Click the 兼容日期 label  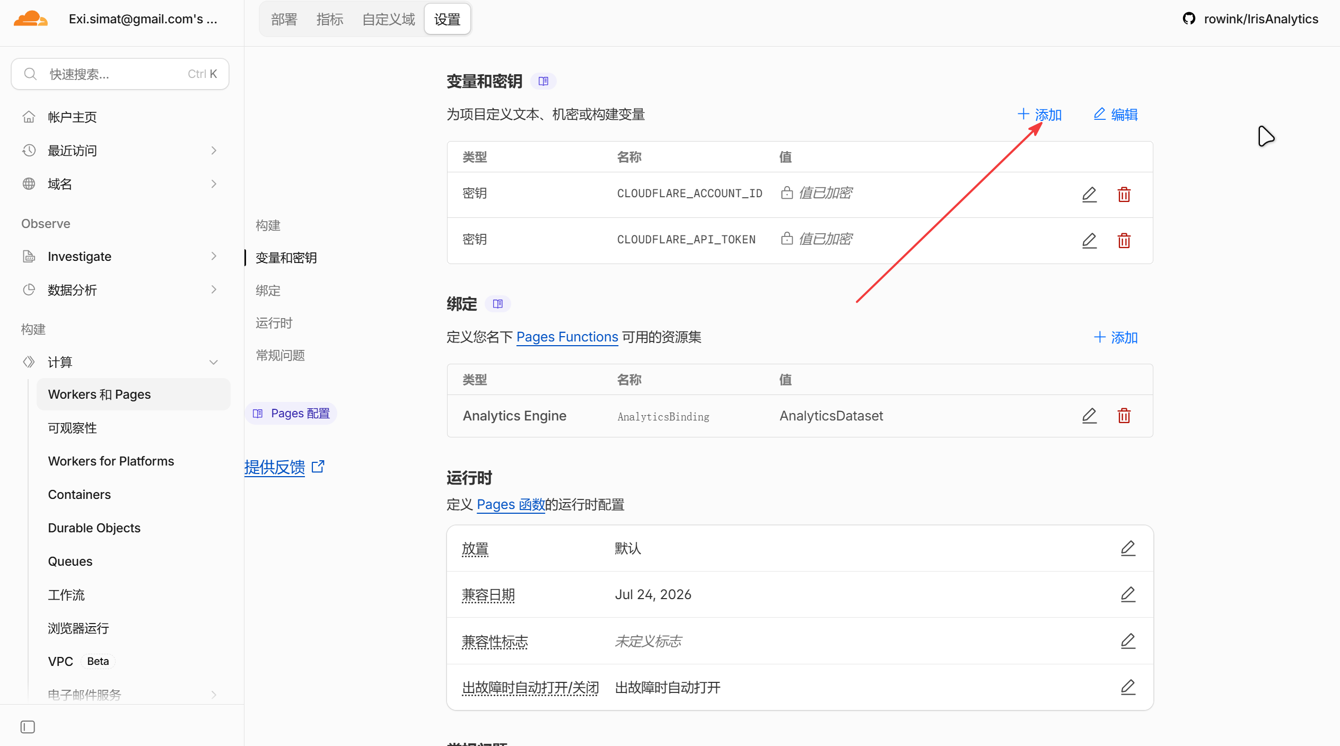(x=488, y=595)
